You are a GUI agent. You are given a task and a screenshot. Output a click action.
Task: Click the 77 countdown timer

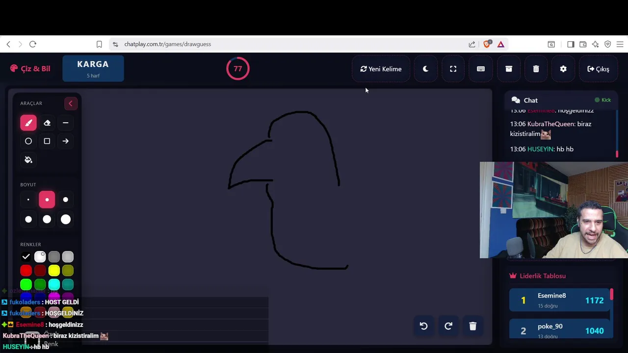coord(238,69)
